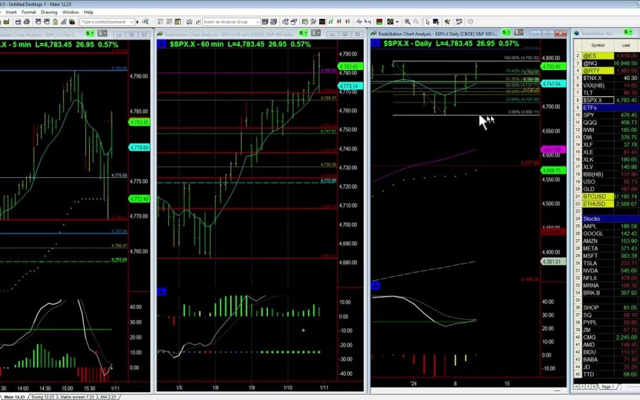
Task: Select the @ES row in RadarScreen
Action: tap(606, 56)
